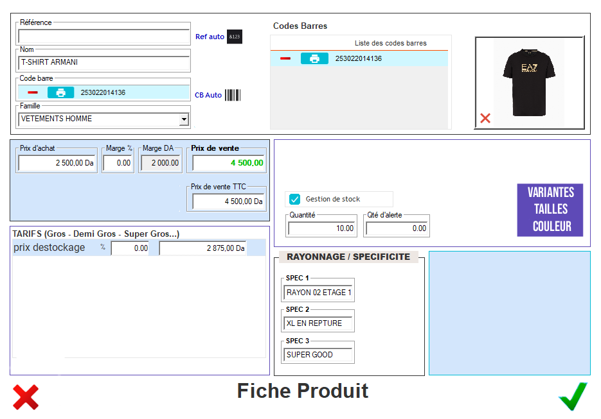Open VARIANTES TAILLES COULEUR options
601x419 pixels.
click(550, 210)
